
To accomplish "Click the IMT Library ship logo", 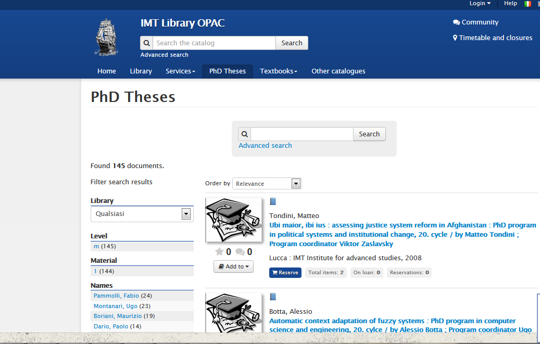I will pyautogui.click(x=107, y=37).
